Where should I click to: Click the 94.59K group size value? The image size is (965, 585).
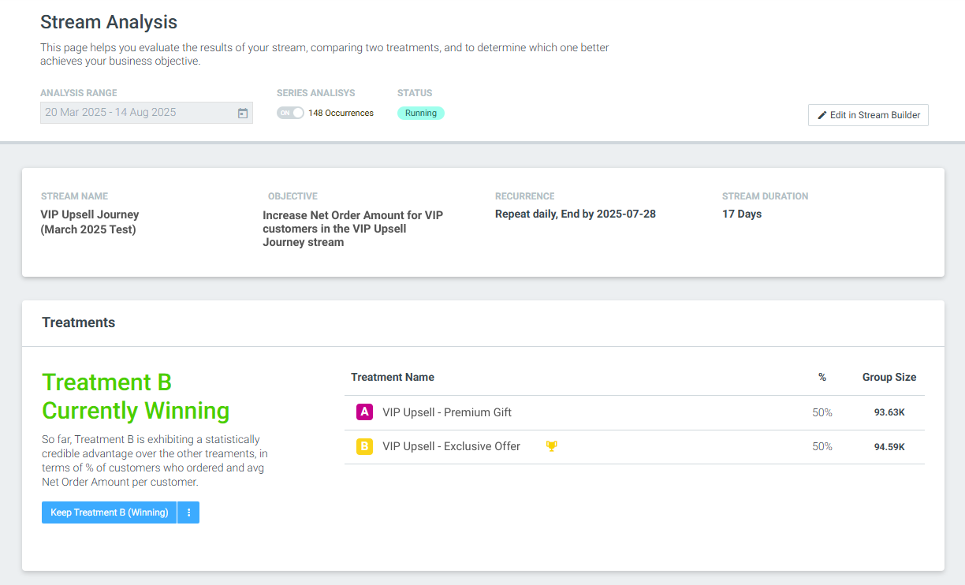click(889, 447)
